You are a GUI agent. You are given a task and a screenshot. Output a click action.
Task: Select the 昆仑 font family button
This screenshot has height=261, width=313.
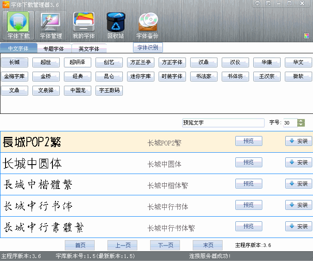point(109,76)
